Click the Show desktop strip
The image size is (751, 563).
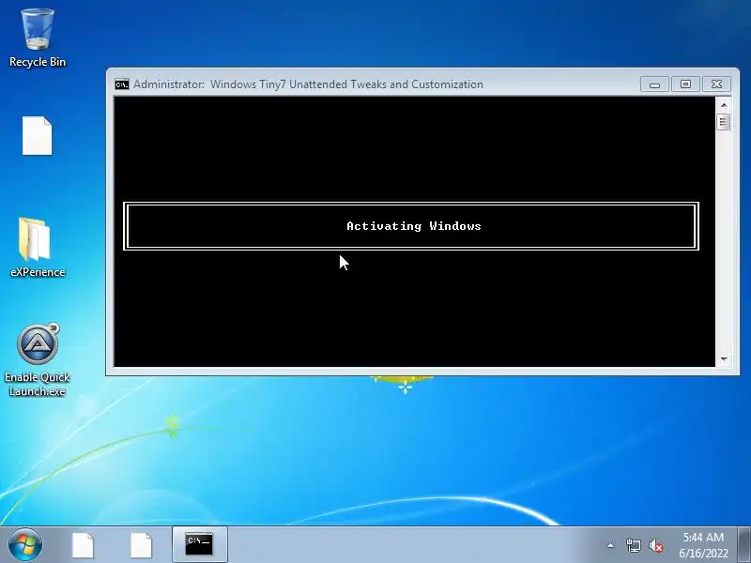pyautogui.click(x=743, y=545)
